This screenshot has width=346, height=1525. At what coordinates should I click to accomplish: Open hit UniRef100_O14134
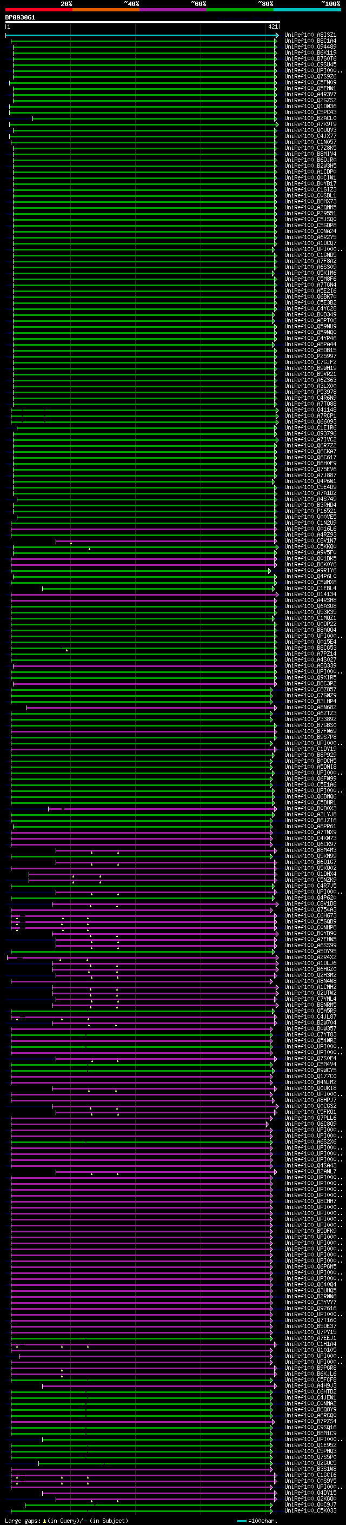[310, 595]
